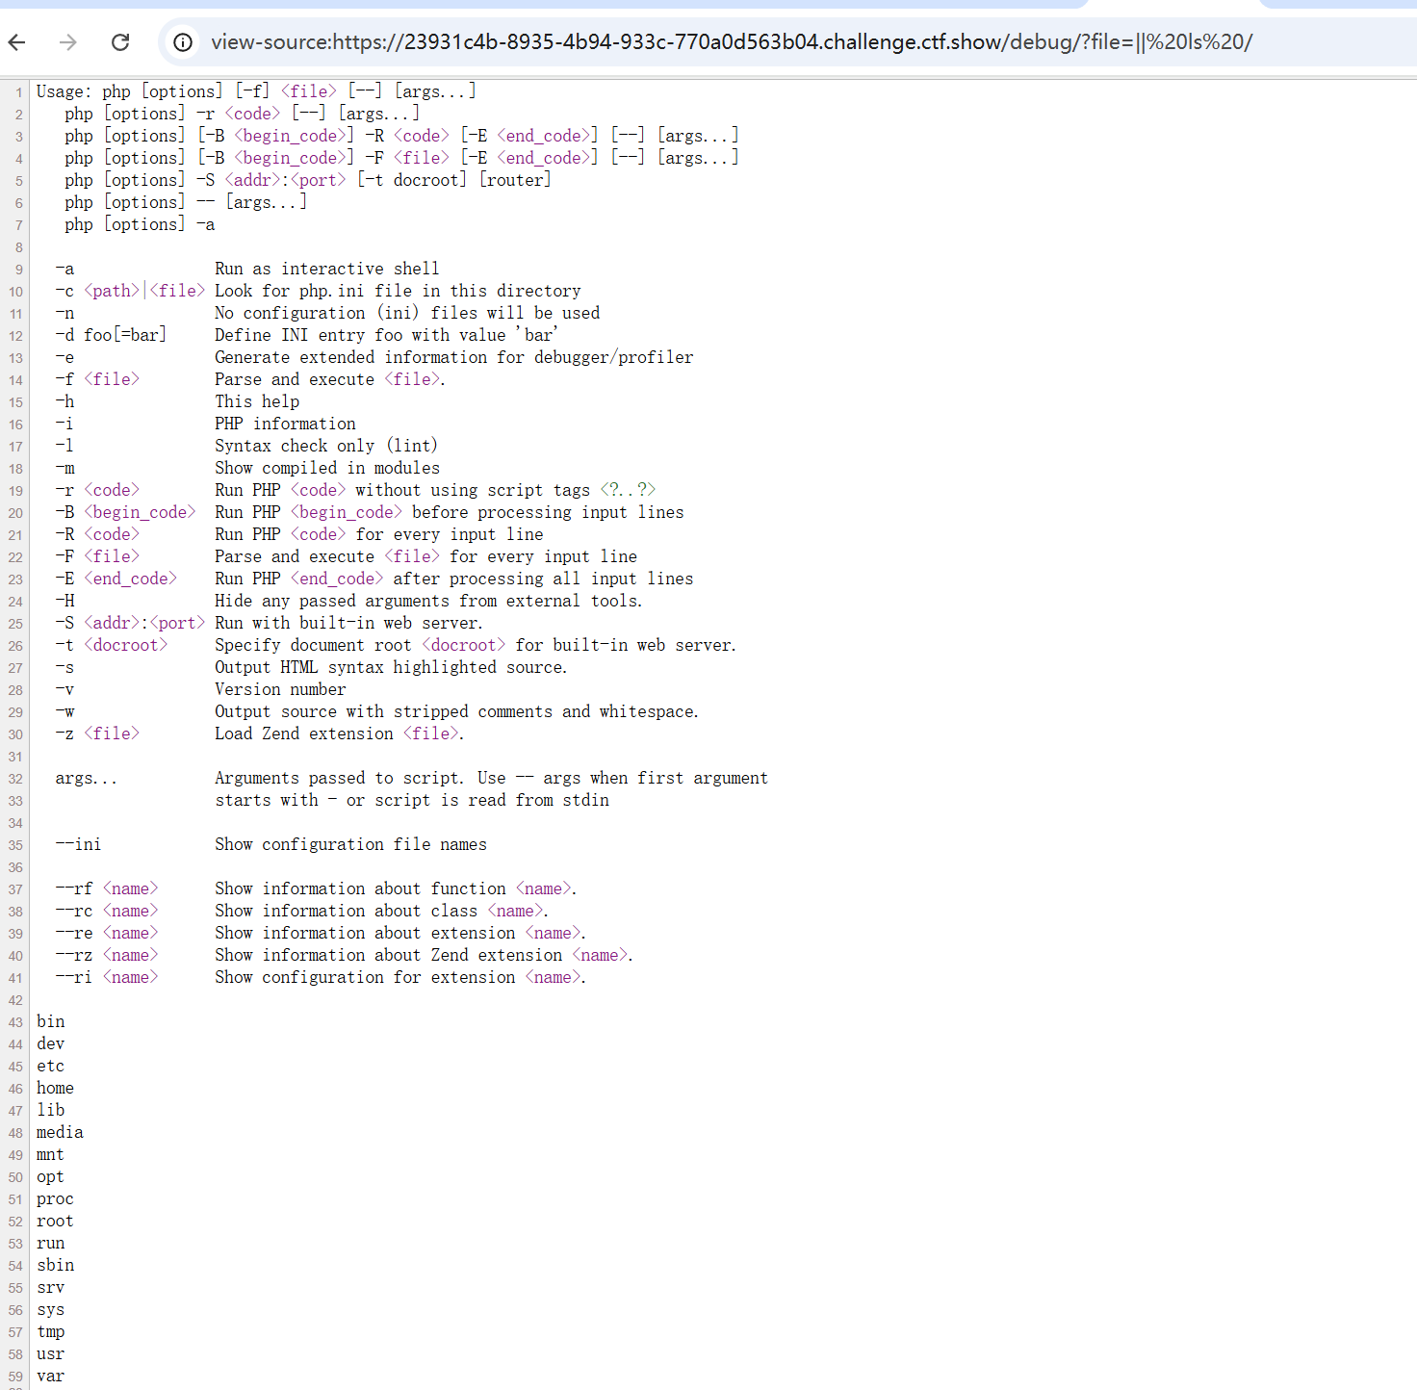Select the 'proc' directory entry
The image size is (1417, 1390).
coord(55,1198)
